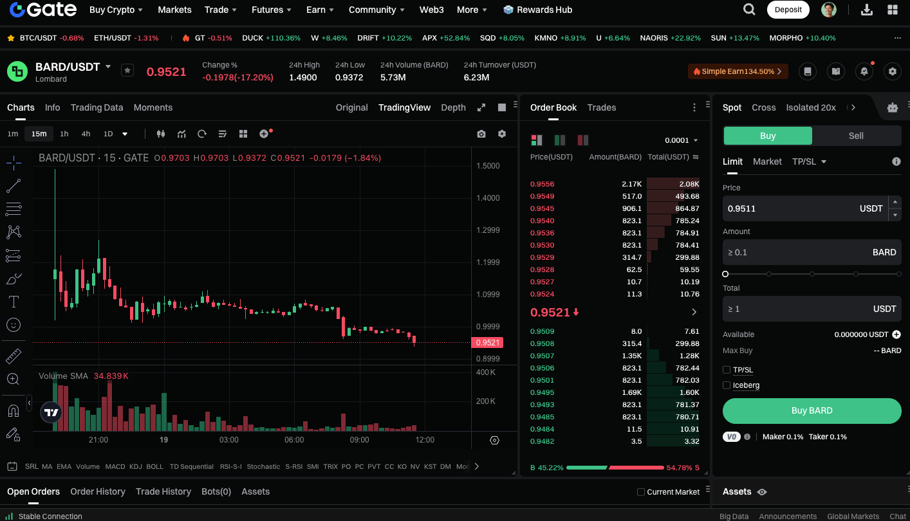Viewport: 910px width, 521px height.
Task: Expand the Buy Crypto menu
Action: click(116, 10)
